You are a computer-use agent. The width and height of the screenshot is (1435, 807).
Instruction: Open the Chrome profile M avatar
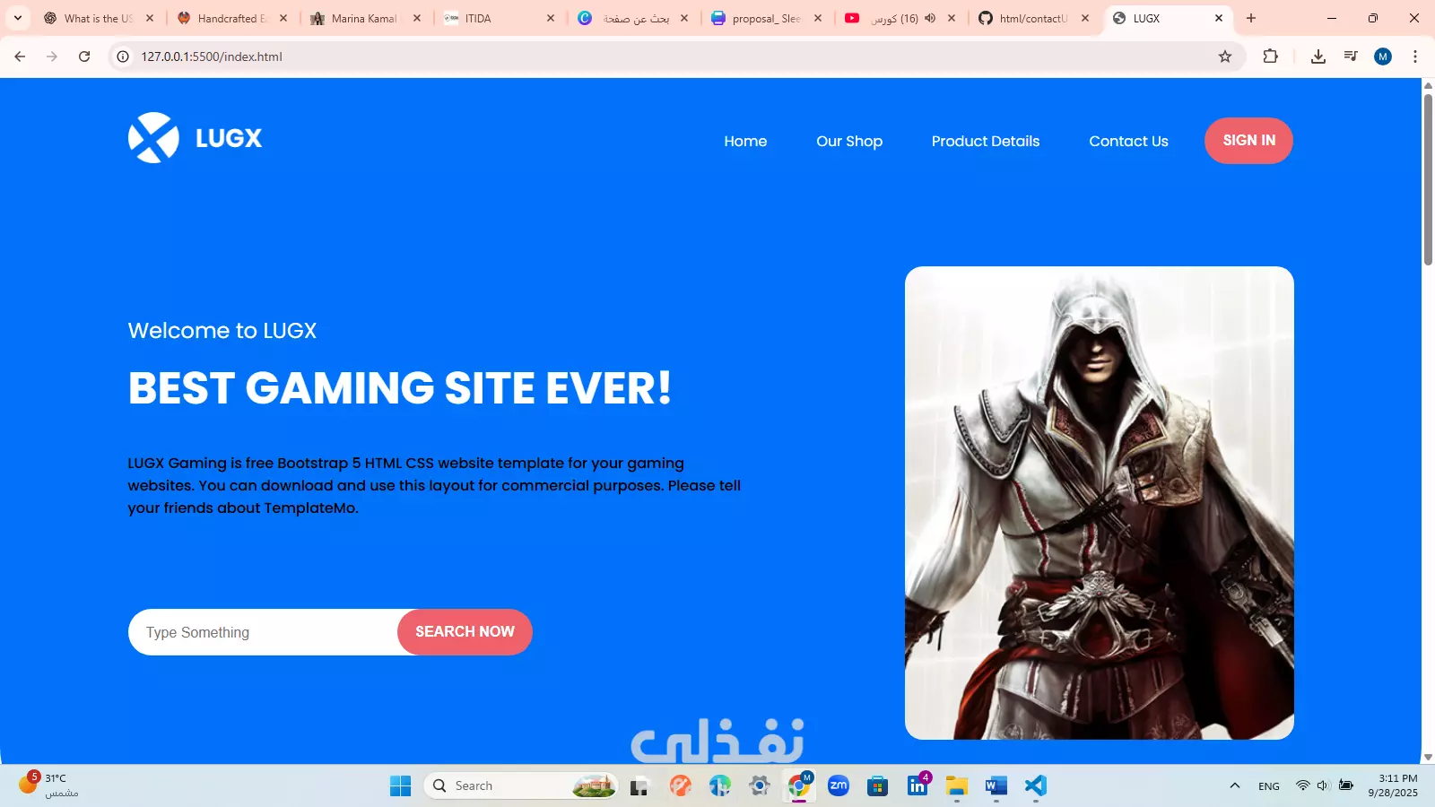1383,56
